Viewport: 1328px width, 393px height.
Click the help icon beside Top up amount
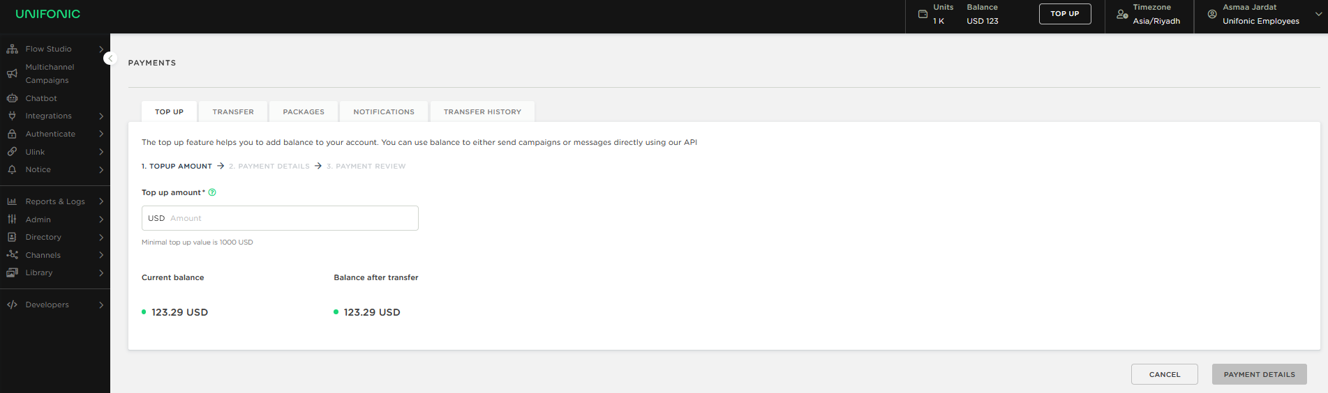tap(212, 192)
